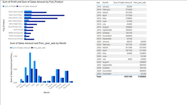The image size is (187, 105).
Task: Select the 2019 September sales value 508350
Action: 129,30
